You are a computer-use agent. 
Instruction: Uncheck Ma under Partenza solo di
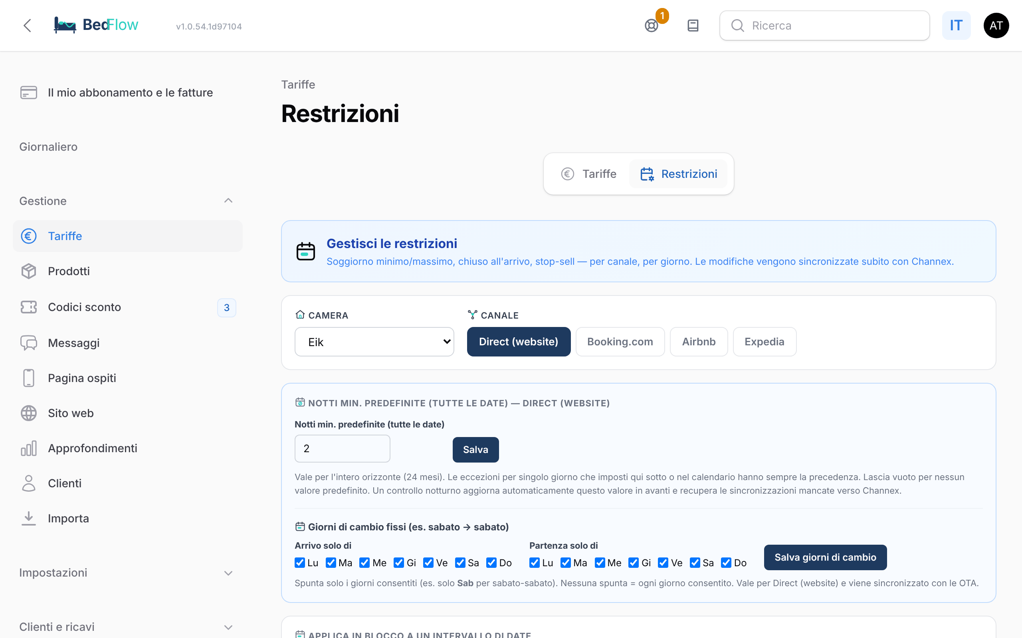[x=566, y=563]
